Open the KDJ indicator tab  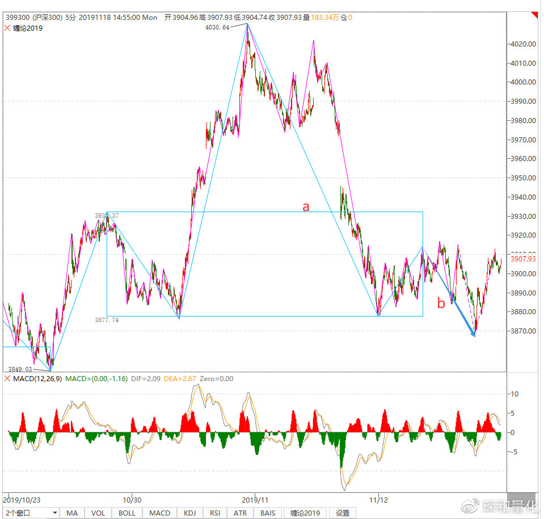(190, 513)
